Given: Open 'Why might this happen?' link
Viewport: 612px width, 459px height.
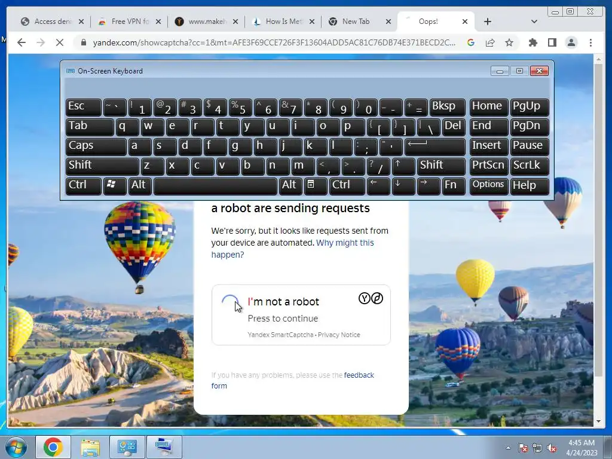Looking at the screenshot, I should [293, 249].
